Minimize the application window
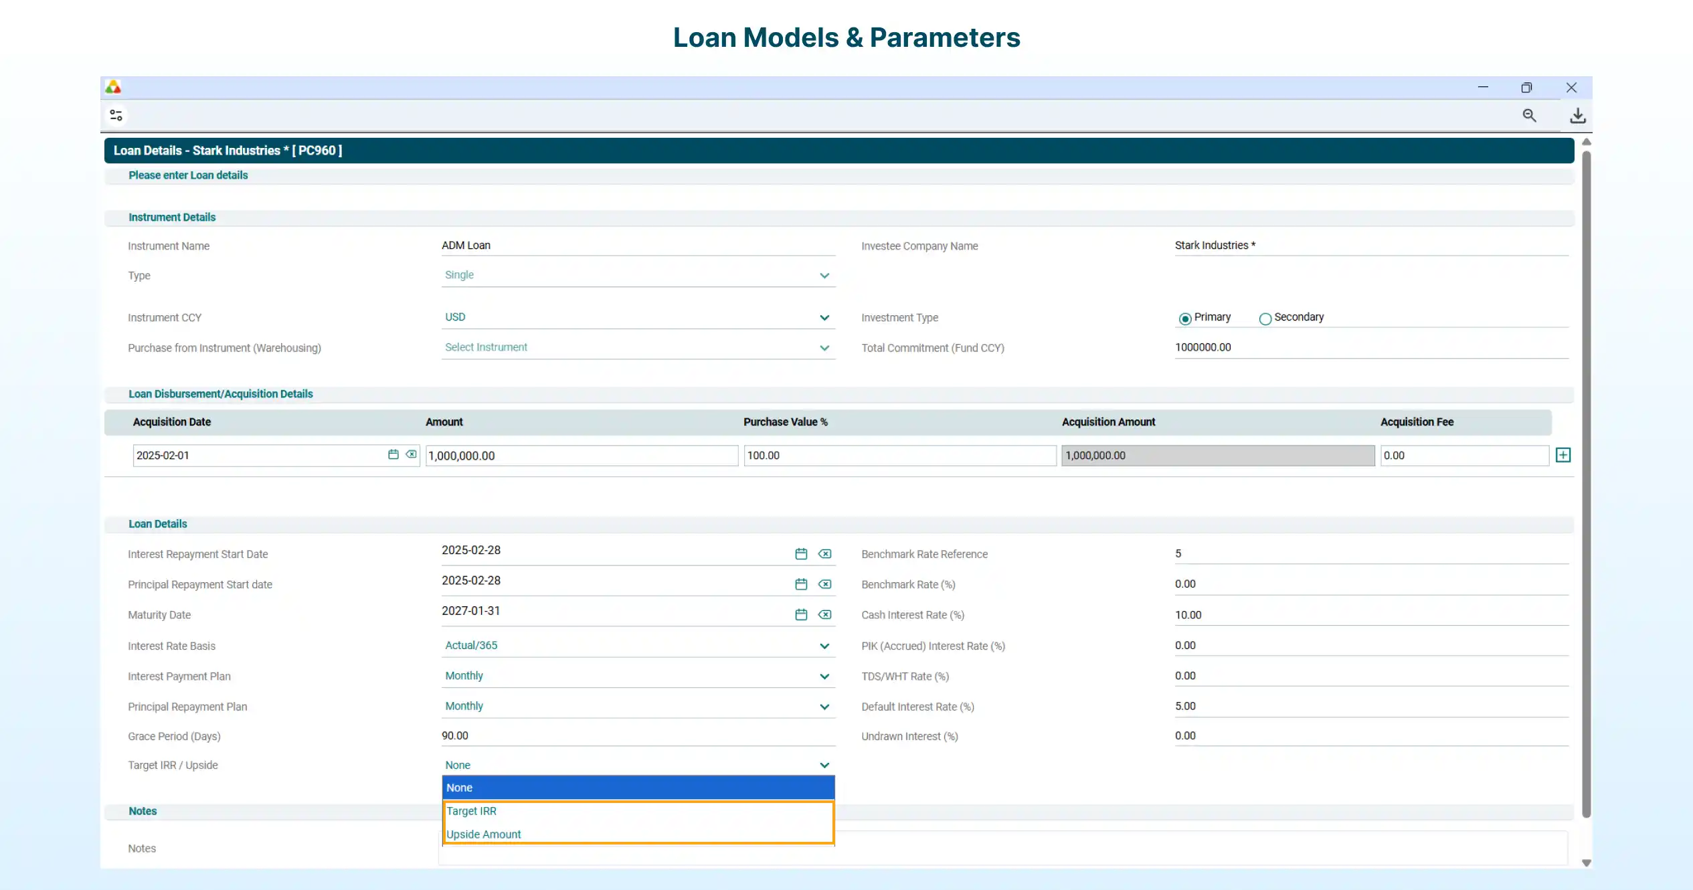 click(x=1483, y=87)
